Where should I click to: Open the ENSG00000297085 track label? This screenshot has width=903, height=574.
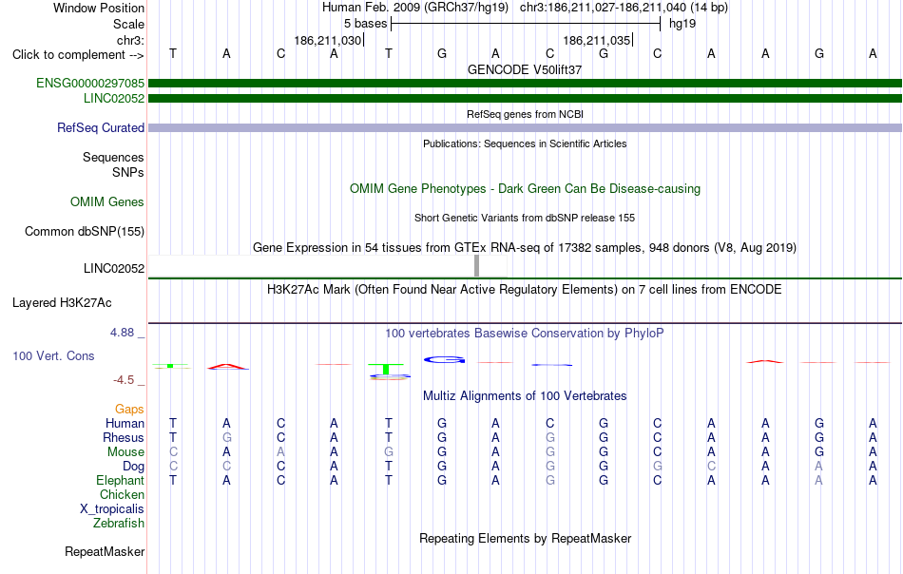pos(90,83)
